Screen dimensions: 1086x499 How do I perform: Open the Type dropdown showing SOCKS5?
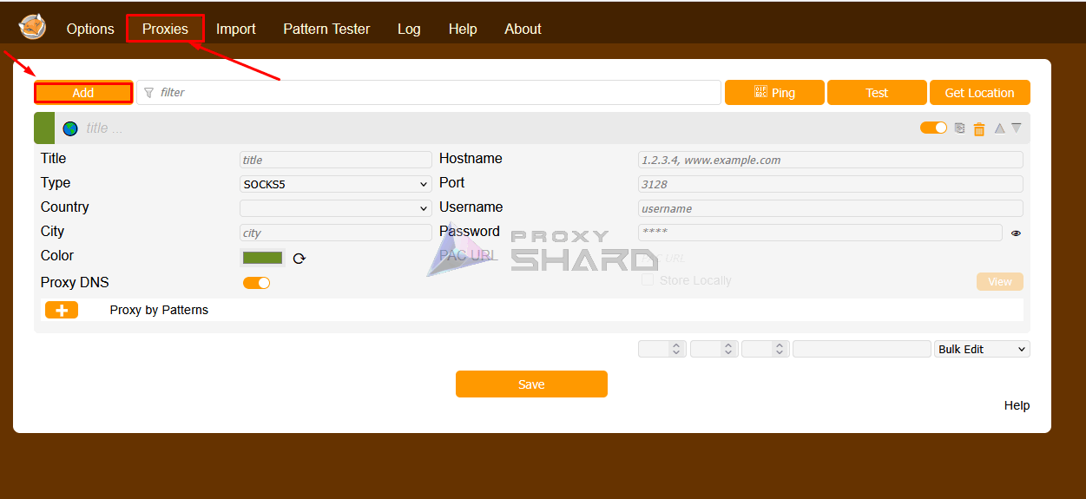click(335, 184)
